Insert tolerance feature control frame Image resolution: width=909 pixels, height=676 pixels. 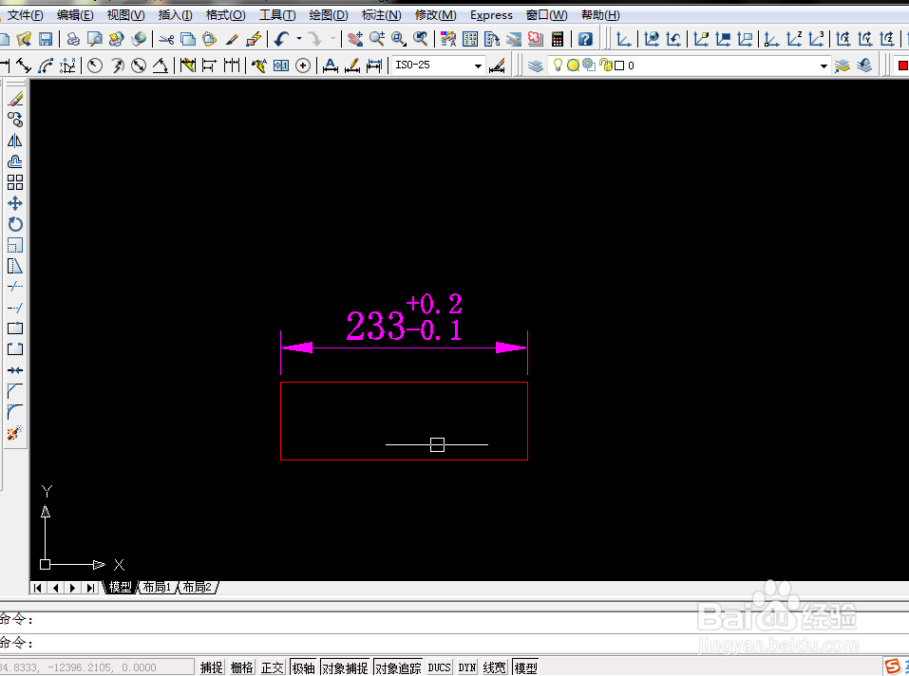(x=281, y=66)
